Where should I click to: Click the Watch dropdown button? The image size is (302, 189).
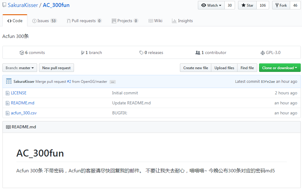pos(211,5)
